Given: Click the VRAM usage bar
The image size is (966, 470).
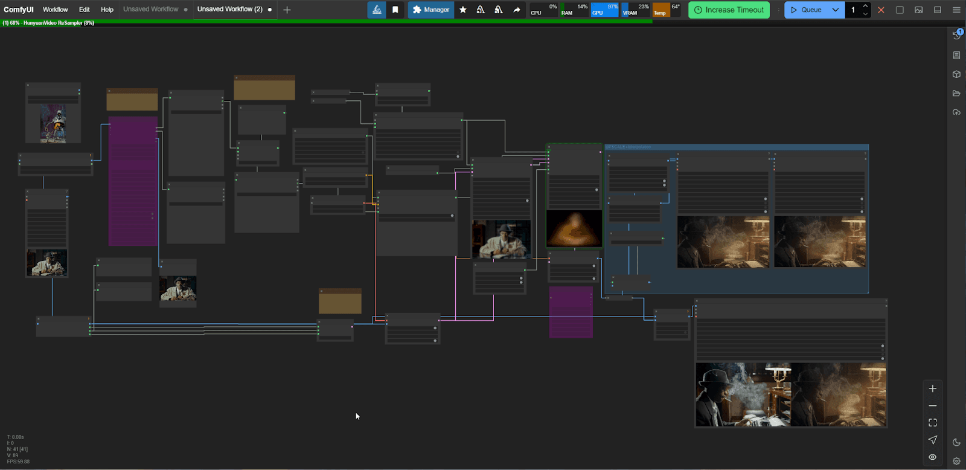Looking at the screenshot, I should tap(636, 10).
